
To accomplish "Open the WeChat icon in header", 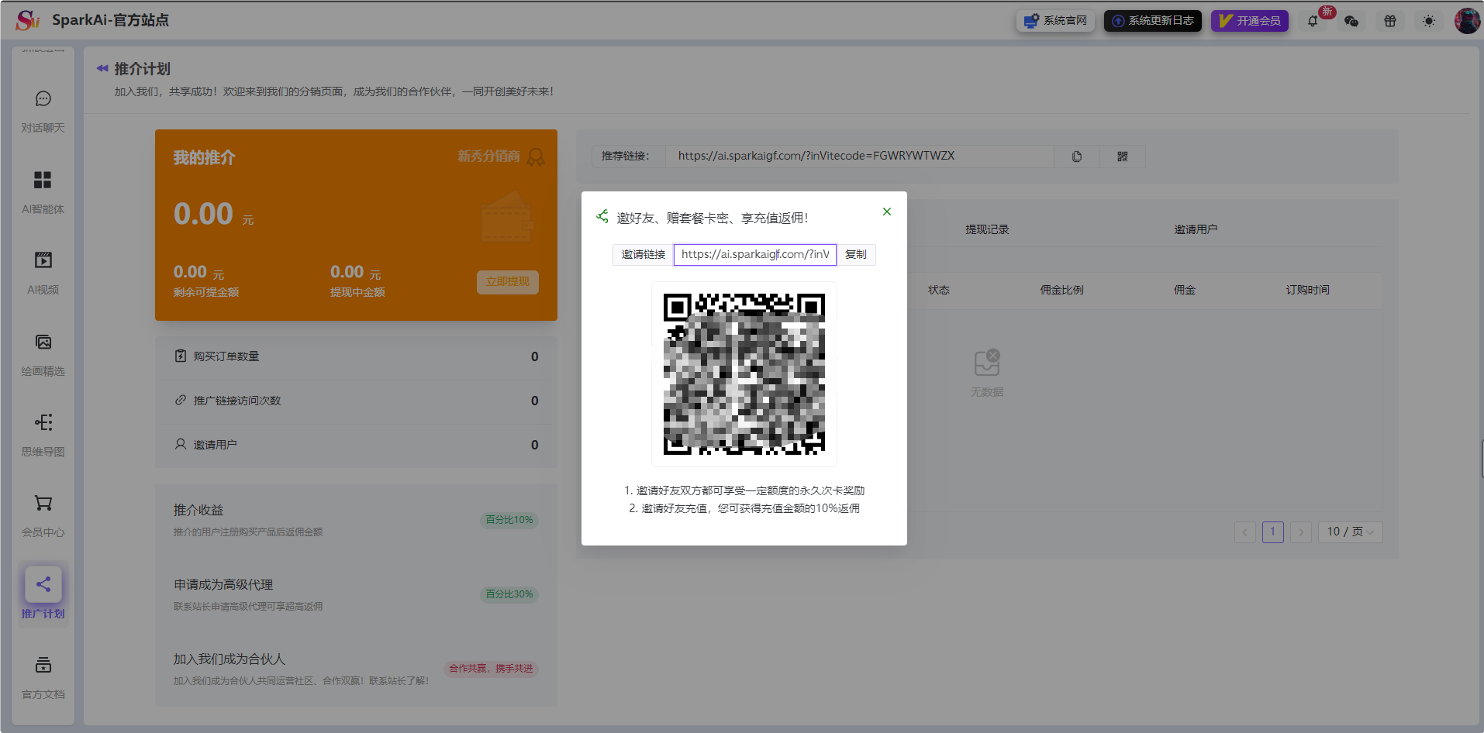I will (x=1351, y=21).
